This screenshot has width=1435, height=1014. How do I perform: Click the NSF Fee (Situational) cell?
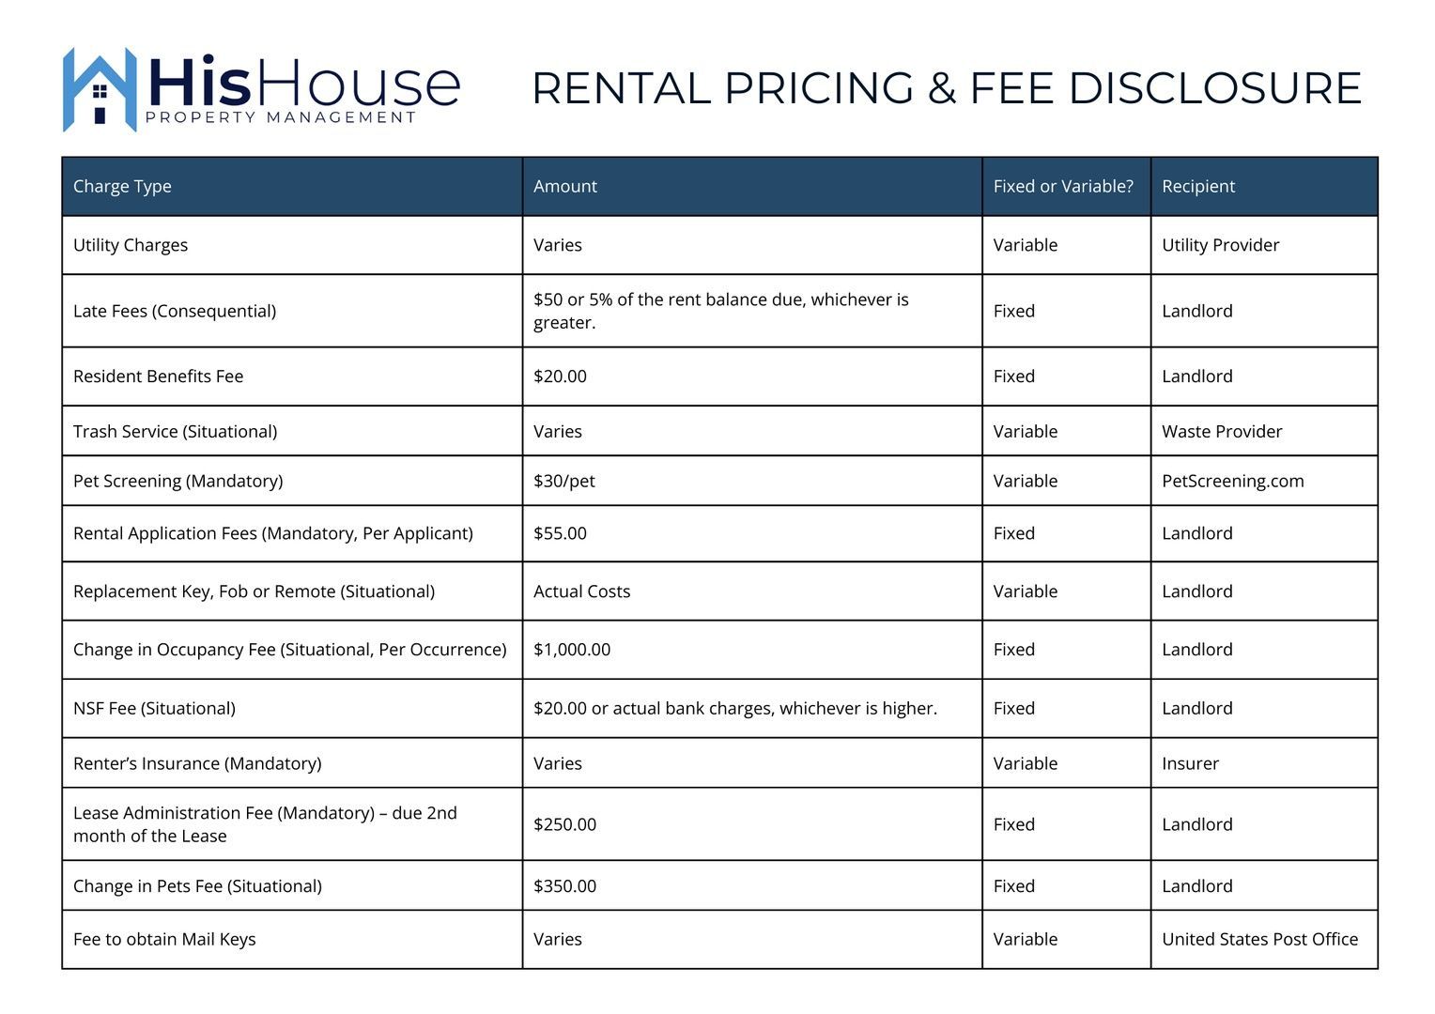[x=154, y=708]
